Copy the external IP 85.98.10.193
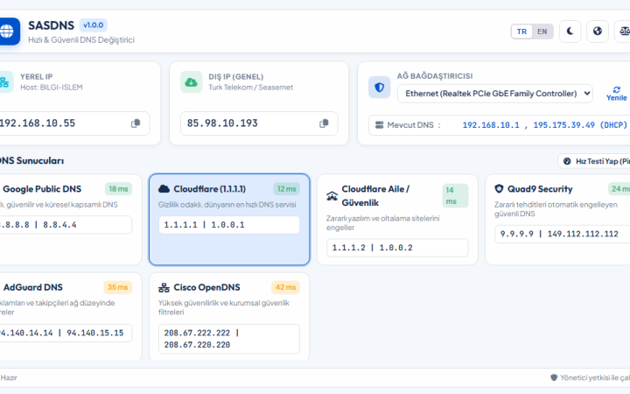Screen dimensions: 630x394 324,123
